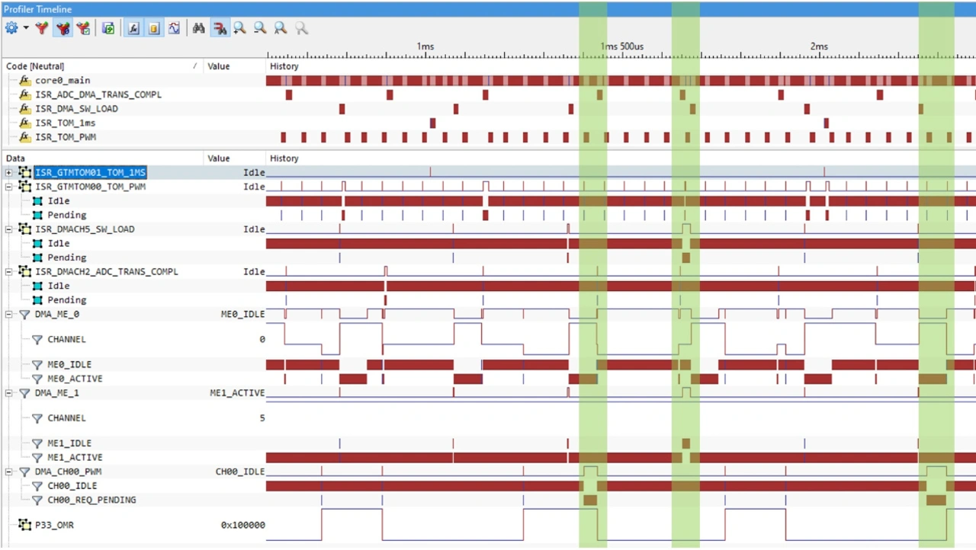Viewport: 976px width, 550px height.
Task: Click the red magnet snap icon
Action: pos(220,28)
